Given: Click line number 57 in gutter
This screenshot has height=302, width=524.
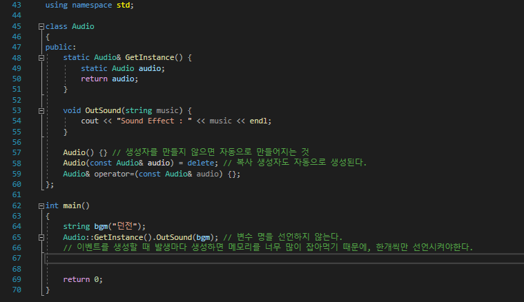Looking at the screenshot, I should pyautogui.click(x=17, y=153).
